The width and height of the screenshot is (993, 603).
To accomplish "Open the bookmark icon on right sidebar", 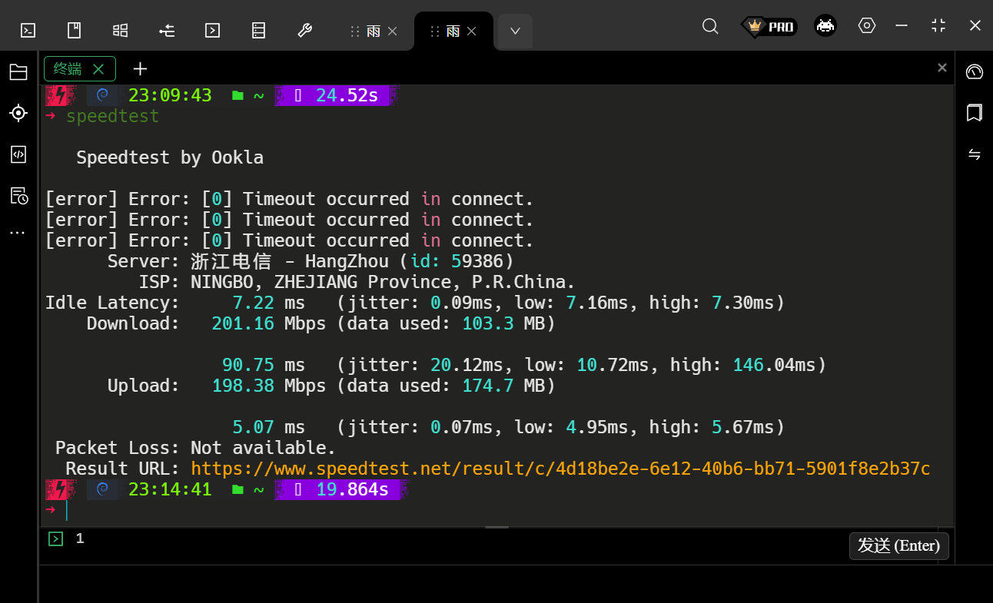I will (974, 113).
